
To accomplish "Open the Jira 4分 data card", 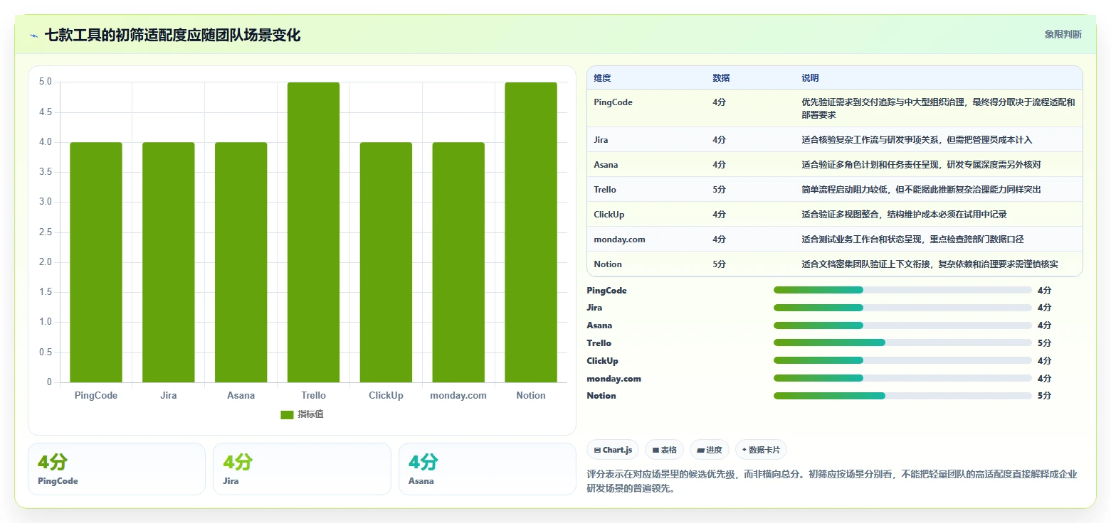I will point(302,469).
